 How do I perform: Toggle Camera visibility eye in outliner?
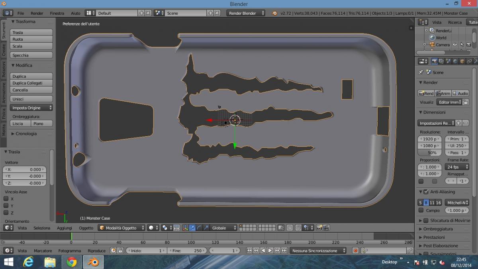(455, 45)
